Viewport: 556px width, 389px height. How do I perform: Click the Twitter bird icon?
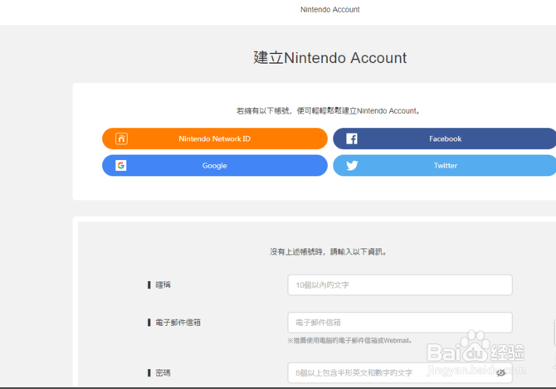tap(352, 165)
